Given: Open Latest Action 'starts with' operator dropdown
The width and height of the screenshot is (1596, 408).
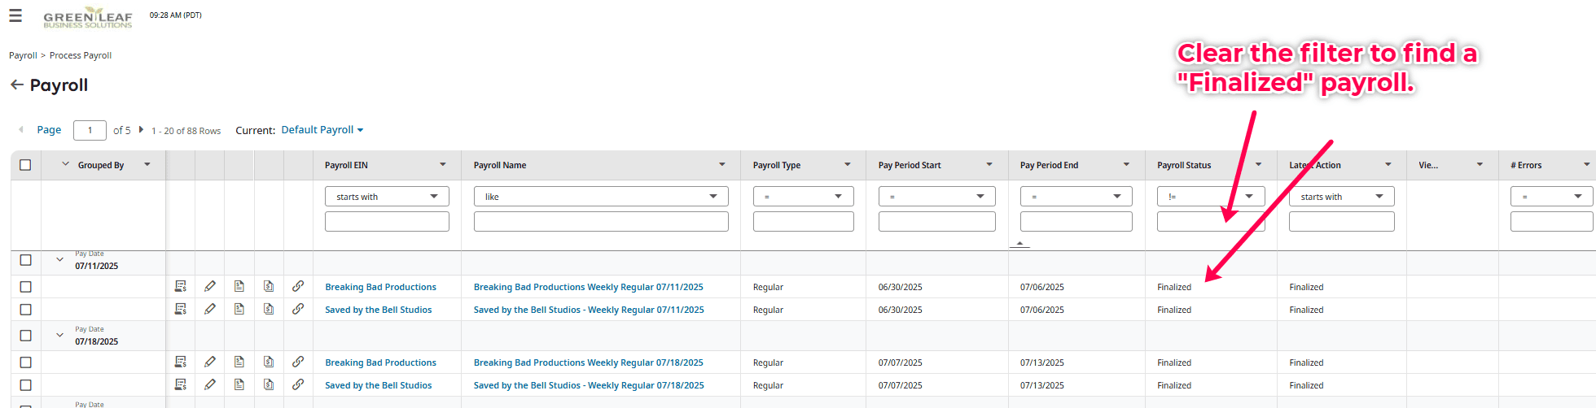Looking at the screenshot, I should click(x=1342, y=197).
